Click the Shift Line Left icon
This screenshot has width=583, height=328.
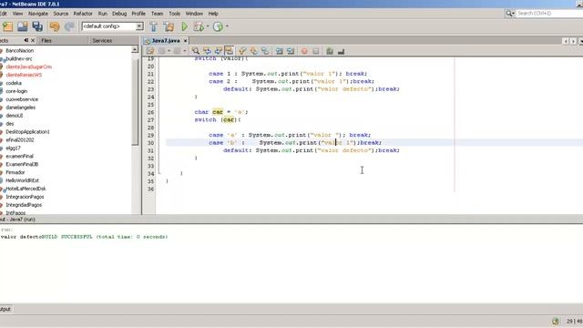click(x=280, y=51)
